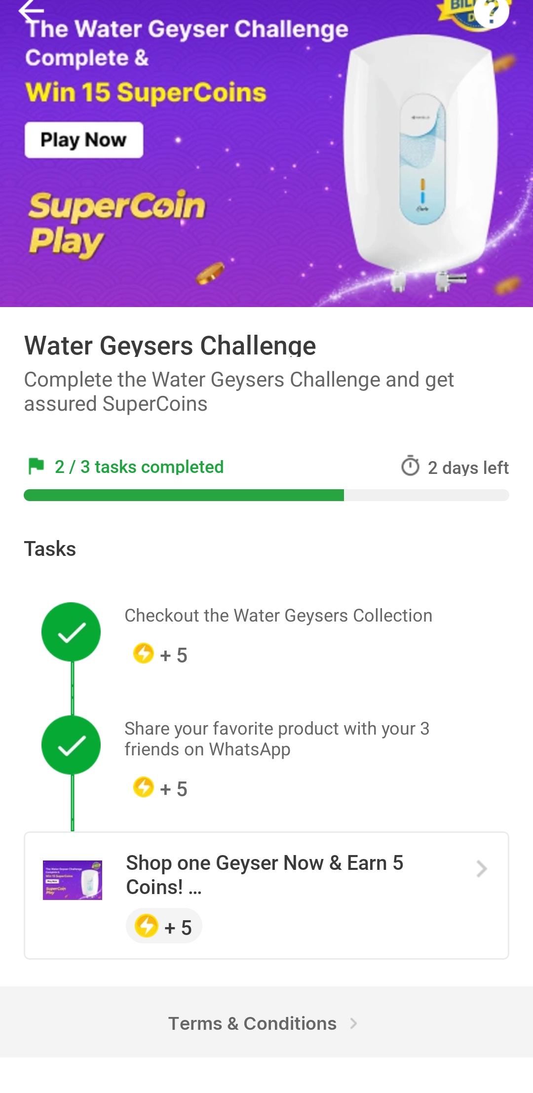Image resolution: width=533 pixels, height=1093 pixels.
Task: Open the Terms & Conditions link
Action: (x=252, y=1023)
